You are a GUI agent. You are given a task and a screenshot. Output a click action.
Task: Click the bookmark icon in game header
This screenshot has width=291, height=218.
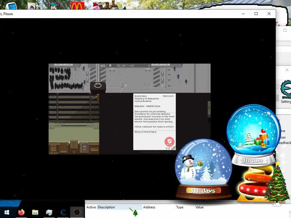[x=110, y=66]
